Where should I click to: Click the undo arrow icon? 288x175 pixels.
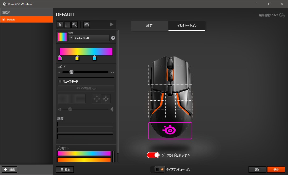tap(87, 24)
